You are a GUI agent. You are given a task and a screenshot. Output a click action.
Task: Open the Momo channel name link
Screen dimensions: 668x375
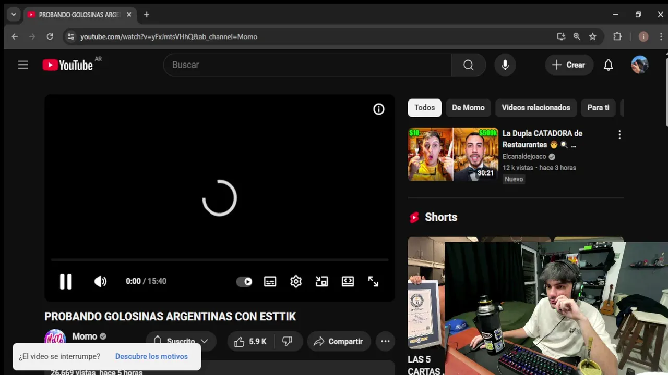point(85,336)
